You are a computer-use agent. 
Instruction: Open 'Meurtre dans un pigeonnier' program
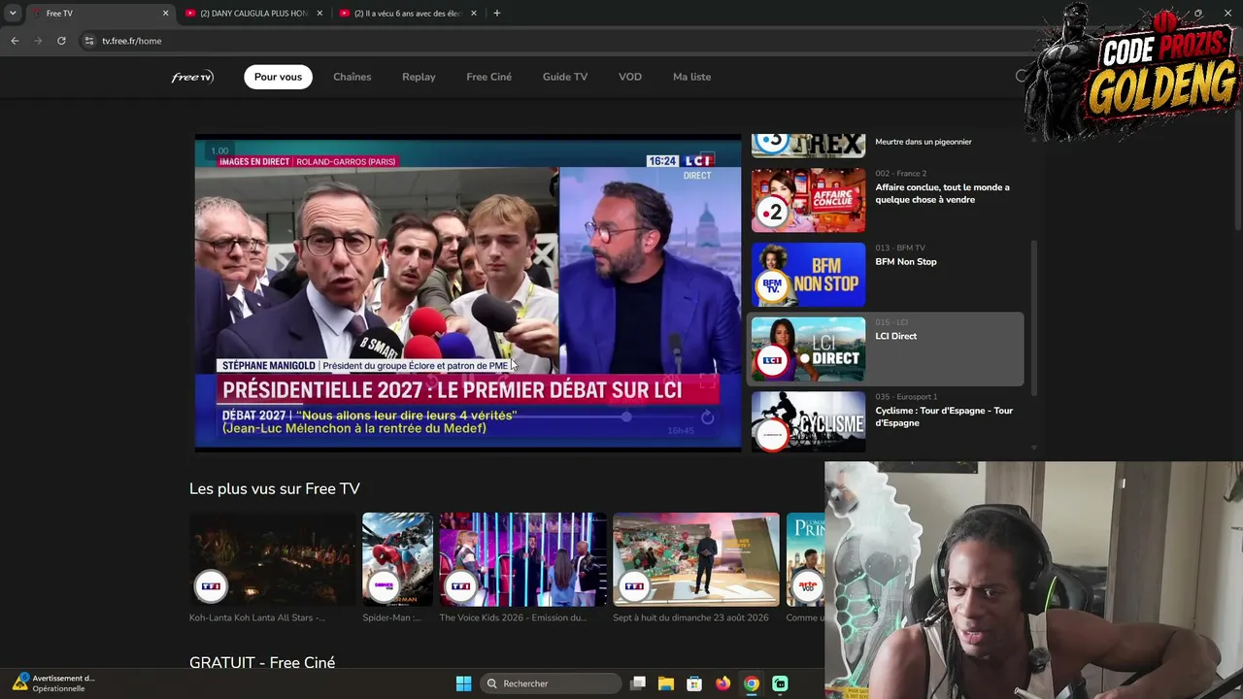click(x=924, y=142)
